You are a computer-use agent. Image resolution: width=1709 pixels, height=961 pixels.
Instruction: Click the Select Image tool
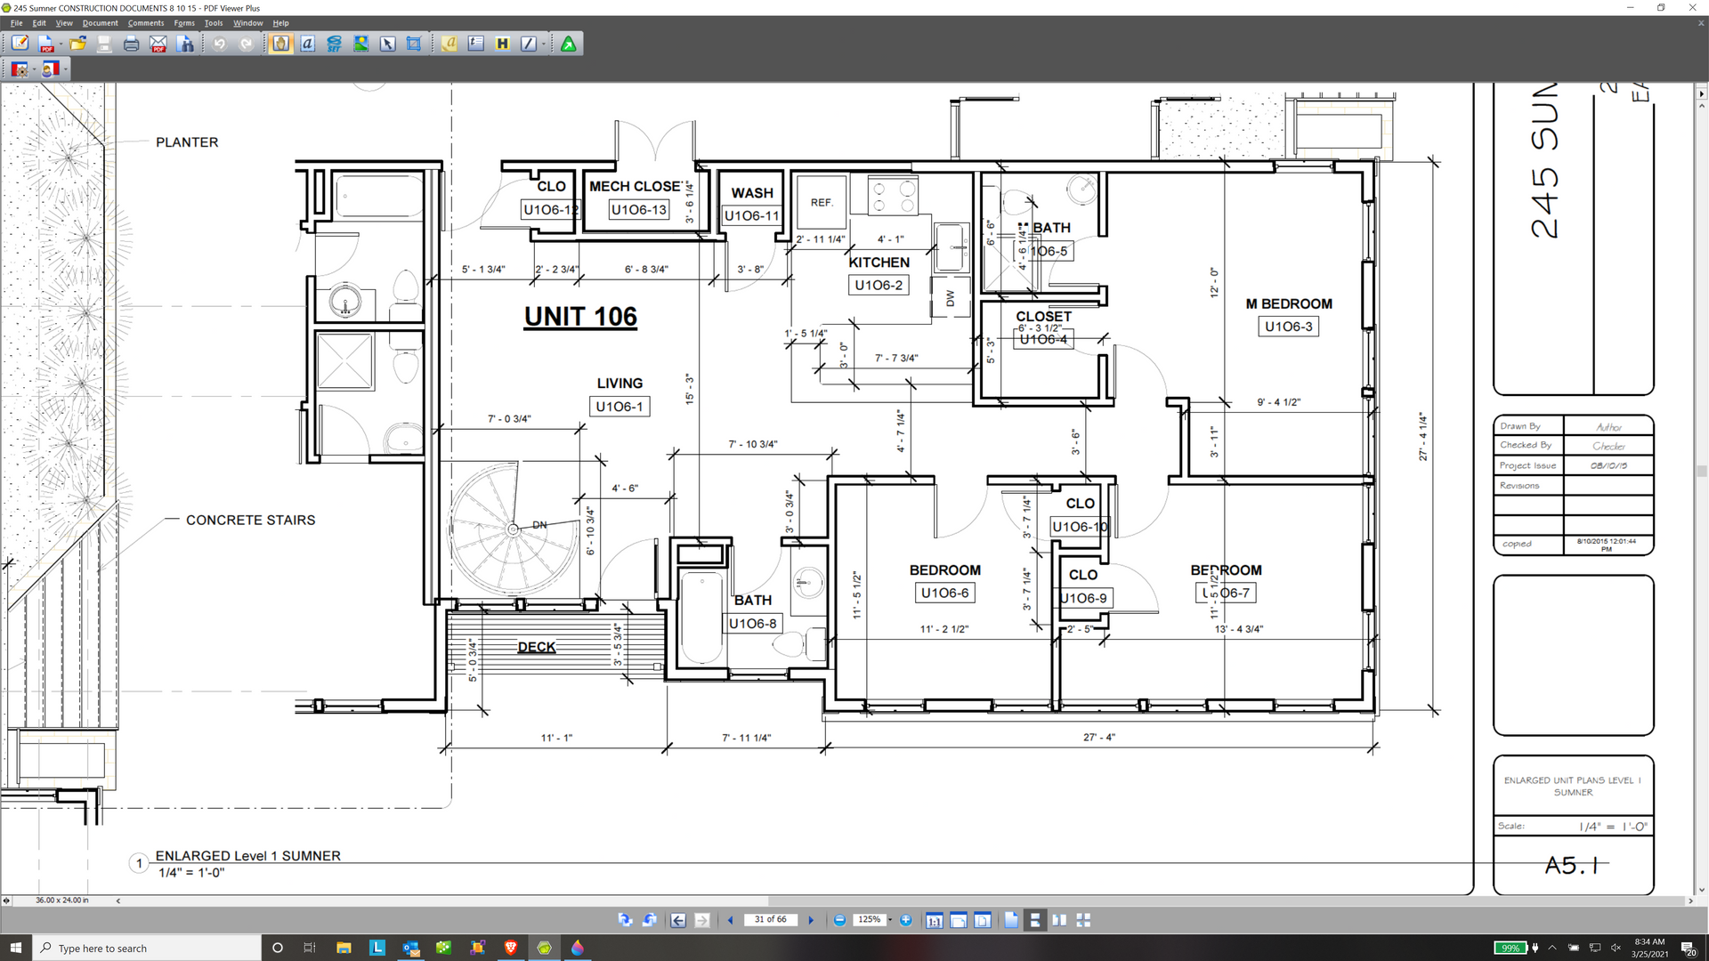click(x=360, y=44)
